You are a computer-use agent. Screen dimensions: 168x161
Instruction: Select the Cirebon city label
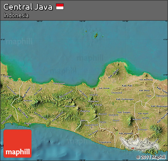pyautogui.click(x=8, y=76)
